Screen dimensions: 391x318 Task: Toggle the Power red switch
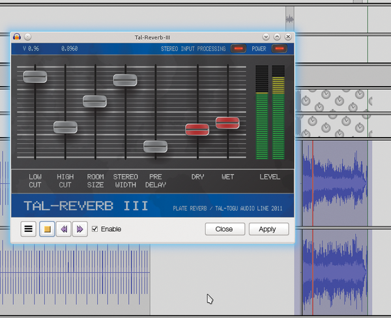coord(279,48)
